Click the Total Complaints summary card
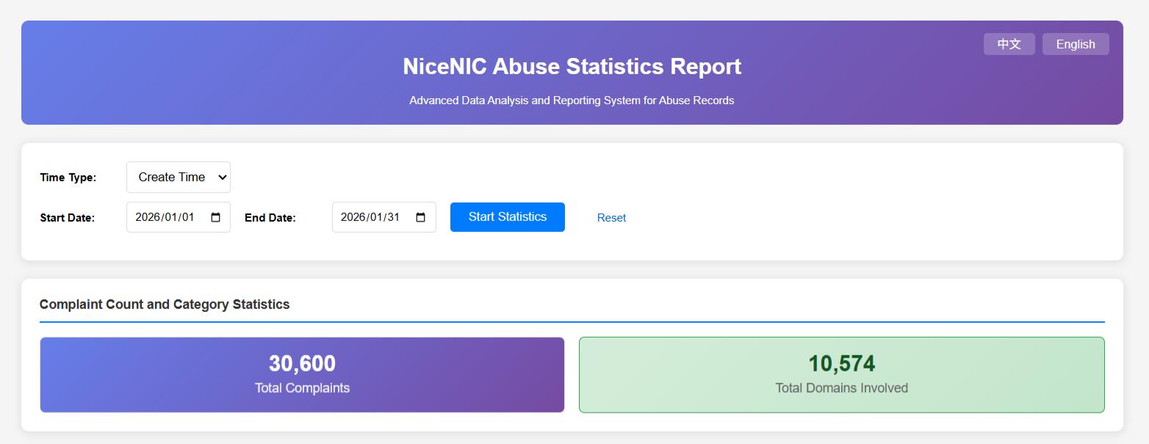Image resolution: width=1149 pixels, height=444 pixels. pyautogui.click(x=302, y=374)
